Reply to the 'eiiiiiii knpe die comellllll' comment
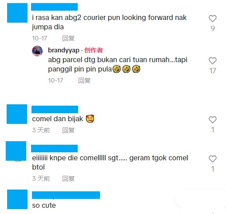 (x=68, y=178)
